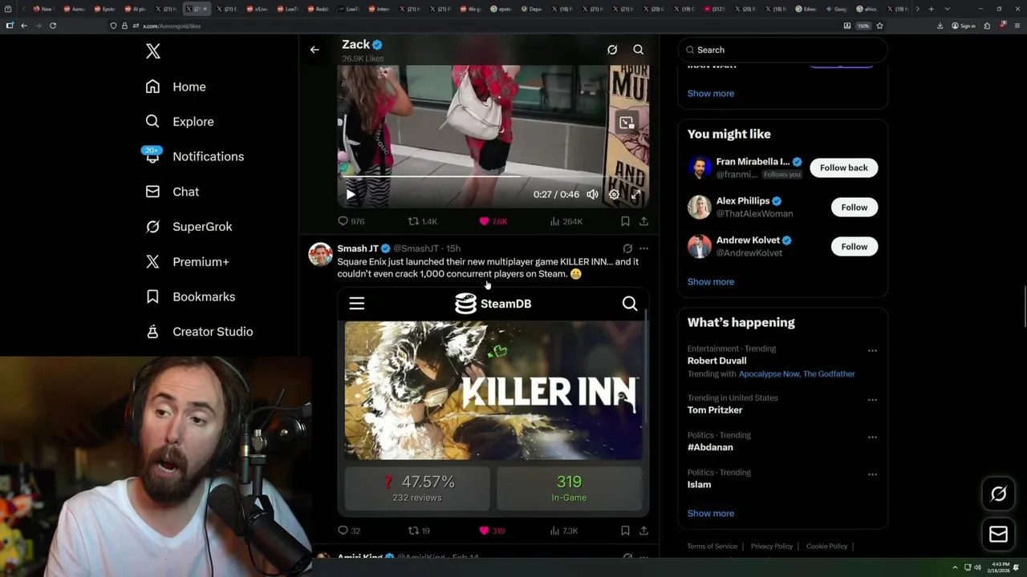Screen dimensions: 1027x577
Task: Click the page scrollbar thumb
Action: [x=1024, y=308]
